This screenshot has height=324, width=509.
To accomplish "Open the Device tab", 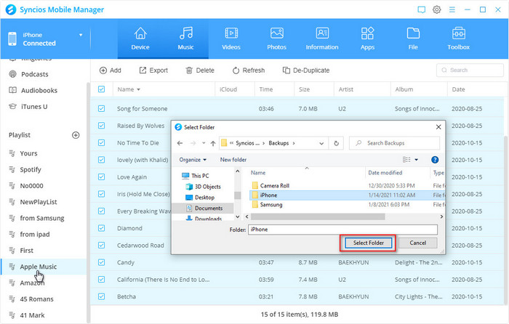I will (x=140, y=39).
